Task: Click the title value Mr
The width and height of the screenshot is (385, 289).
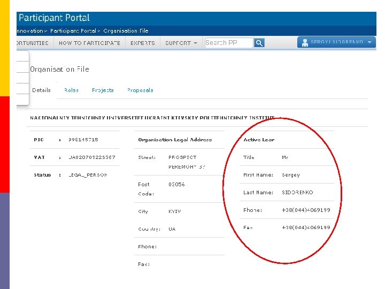Action: pos(285,157)
